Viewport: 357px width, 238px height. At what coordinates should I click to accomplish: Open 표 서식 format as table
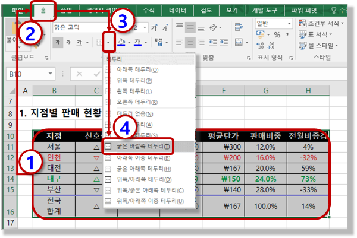tap(315, 34)
